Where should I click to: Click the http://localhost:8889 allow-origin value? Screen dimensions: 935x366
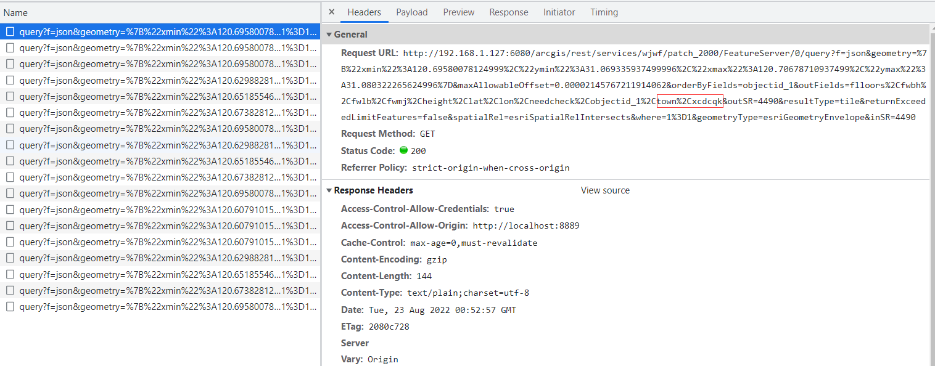526,226
